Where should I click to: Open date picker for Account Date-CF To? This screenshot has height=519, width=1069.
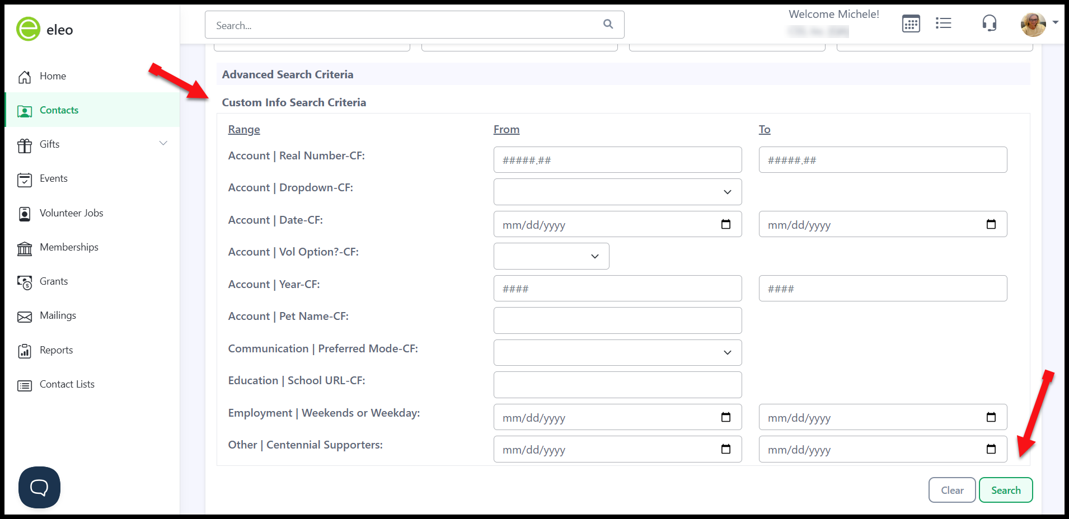991,224
